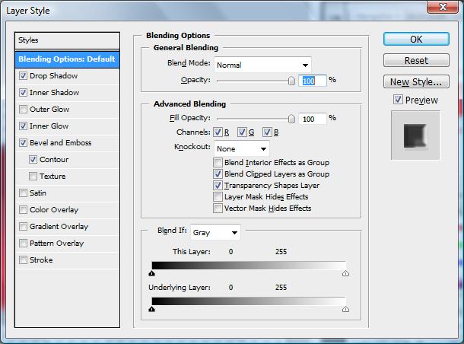Check the Color Overlay box
Viewport: 464px width, 344px height.
[x=23, y=209]
